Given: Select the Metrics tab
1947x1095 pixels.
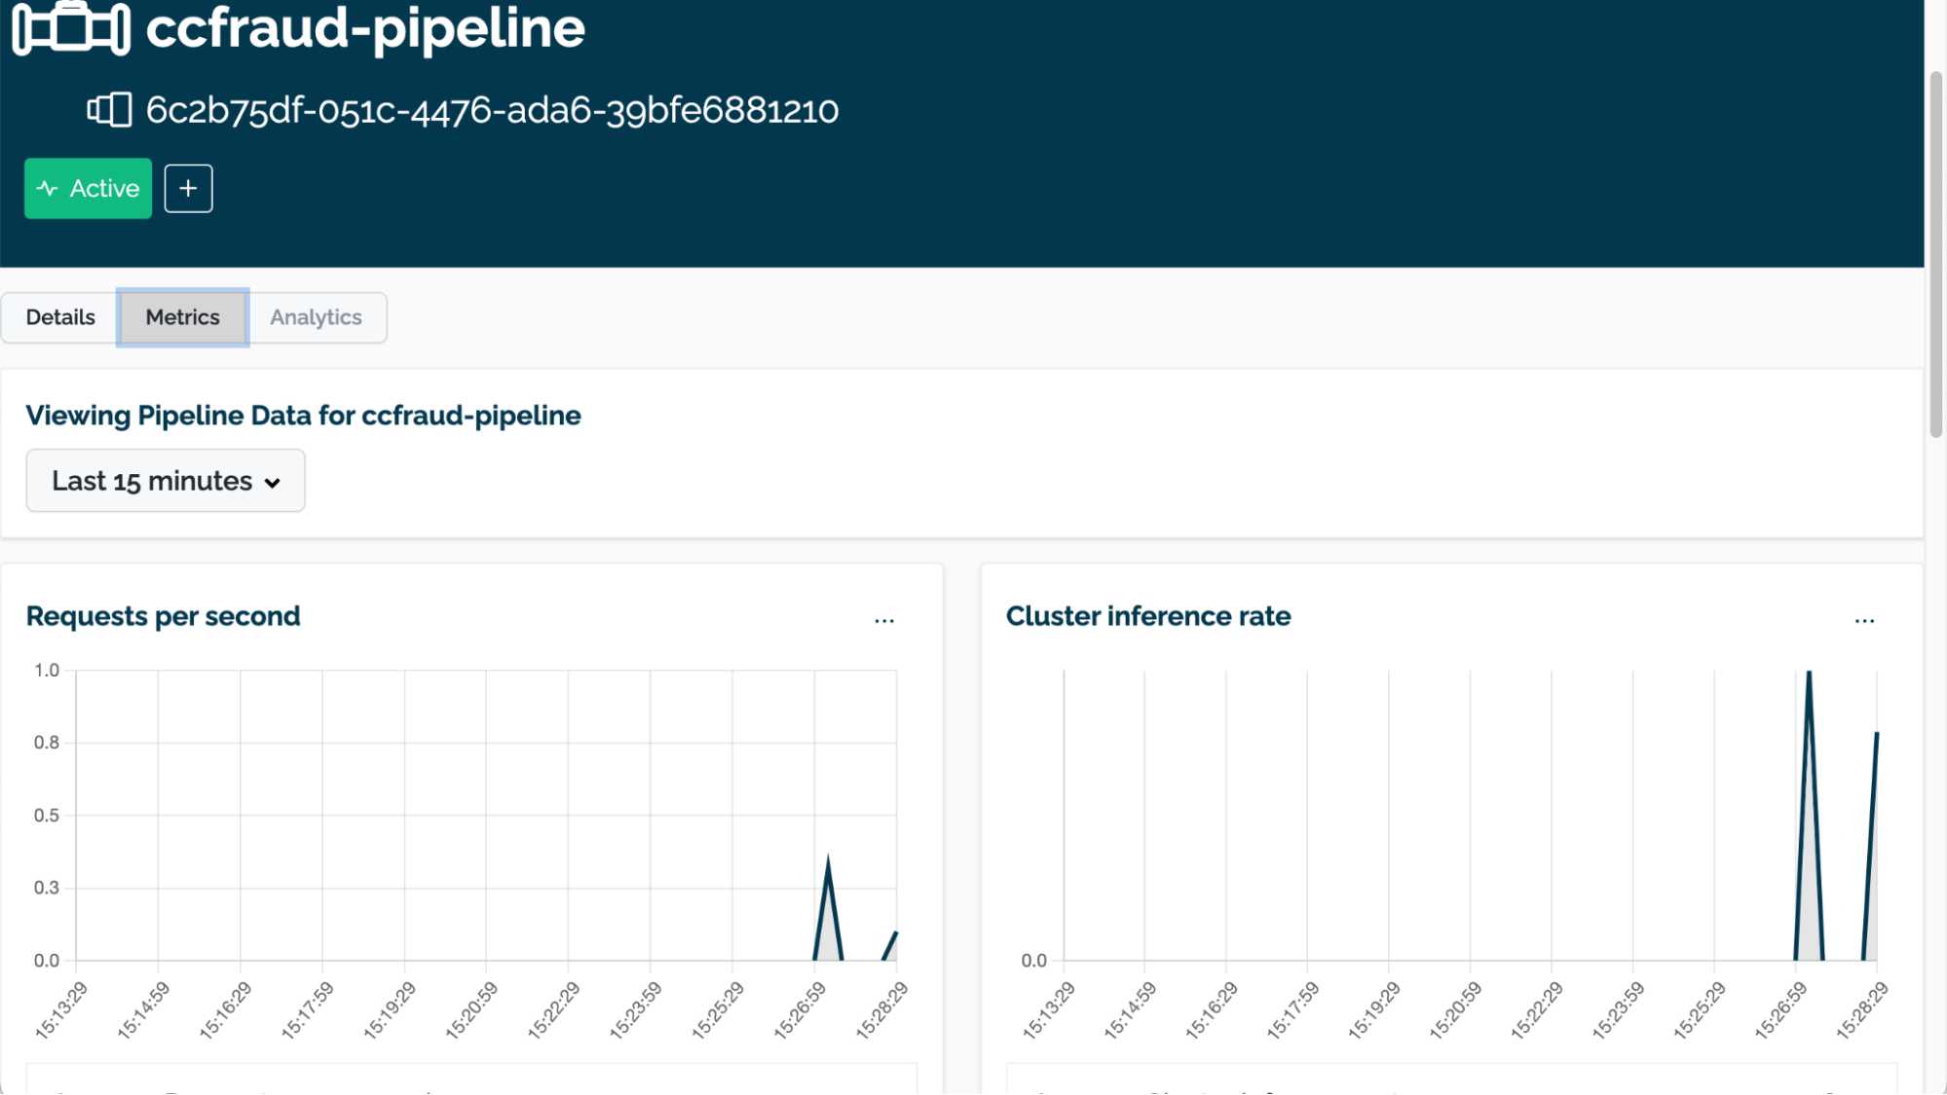Looking at the screenshot, I should pyautogui.click(x=182, y=317).
